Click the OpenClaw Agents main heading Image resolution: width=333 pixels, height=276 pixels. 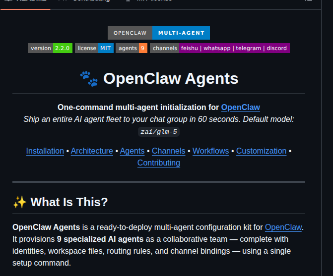[x=171, y=79]
